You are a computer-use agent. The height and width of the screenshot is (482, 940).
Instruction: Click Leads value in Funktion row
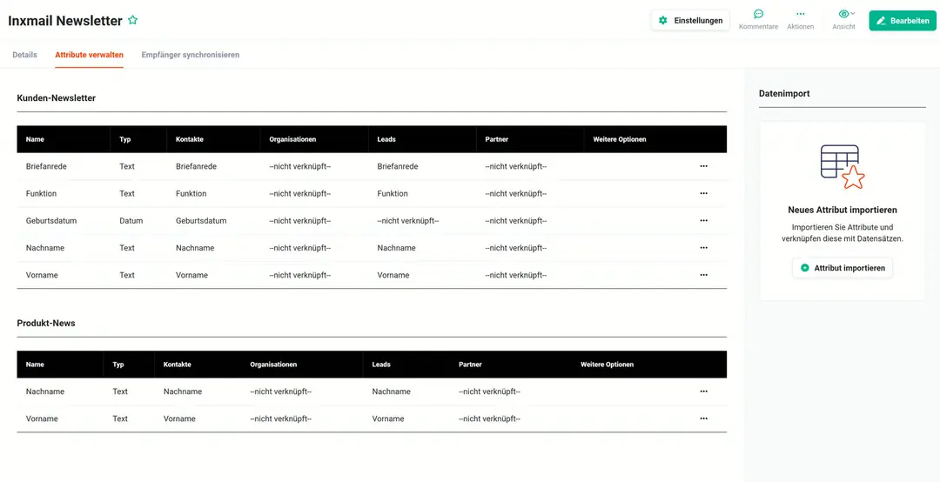393,193
